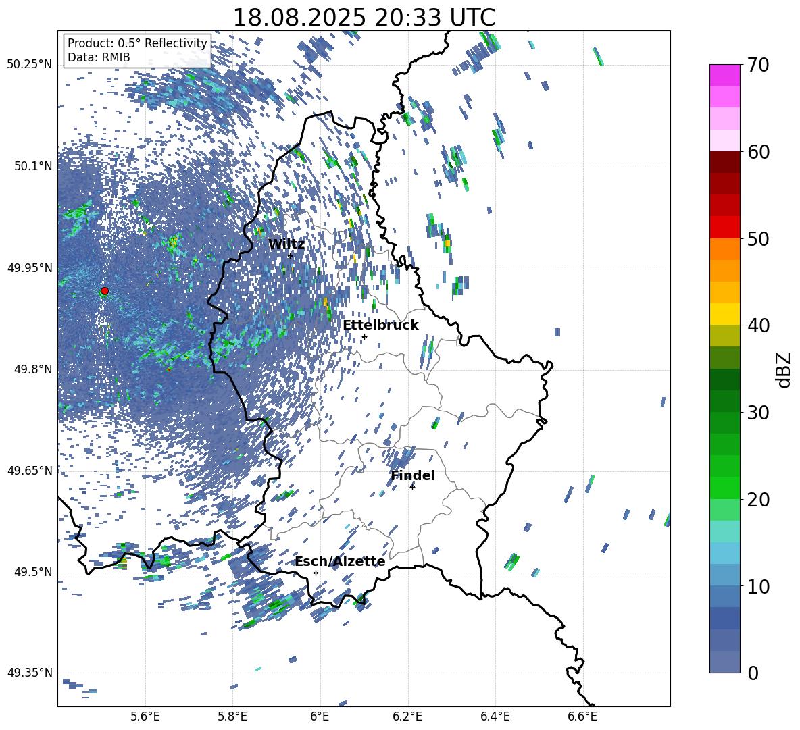Click the 10 colorbar tick label
The width and height of the screenshot is (800, 730).
pos(758,586)
